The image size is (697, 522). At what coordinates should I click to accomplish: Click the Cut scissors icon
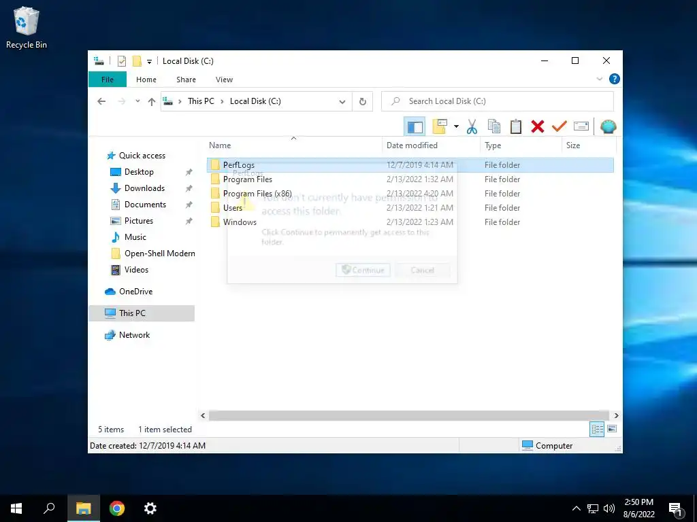coord(472,126)
